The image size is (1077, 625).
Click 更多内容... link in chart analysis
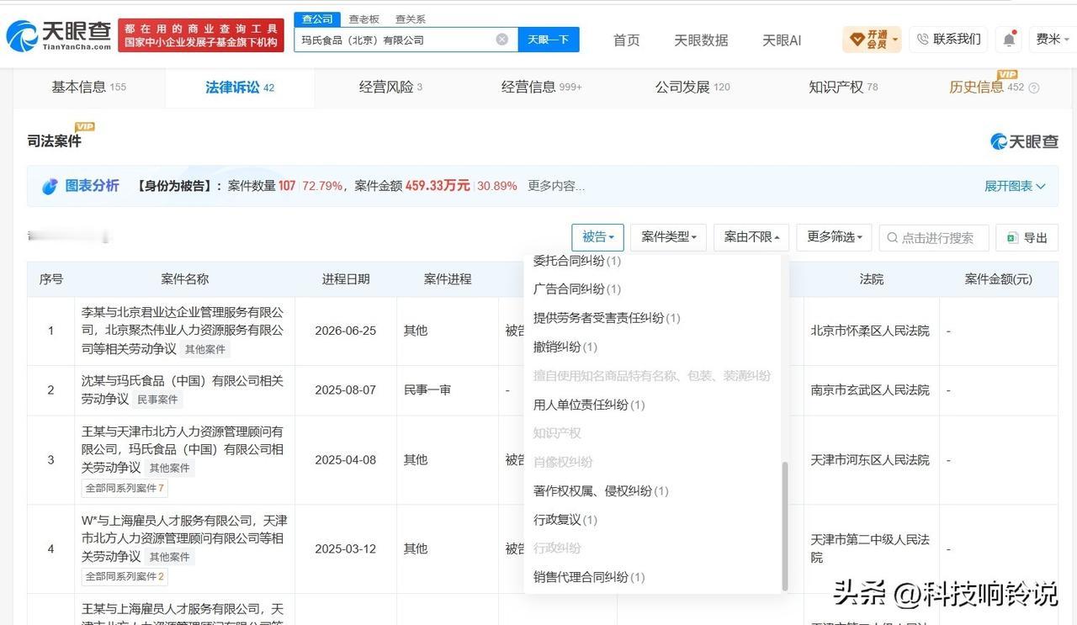tap(555, 186)
